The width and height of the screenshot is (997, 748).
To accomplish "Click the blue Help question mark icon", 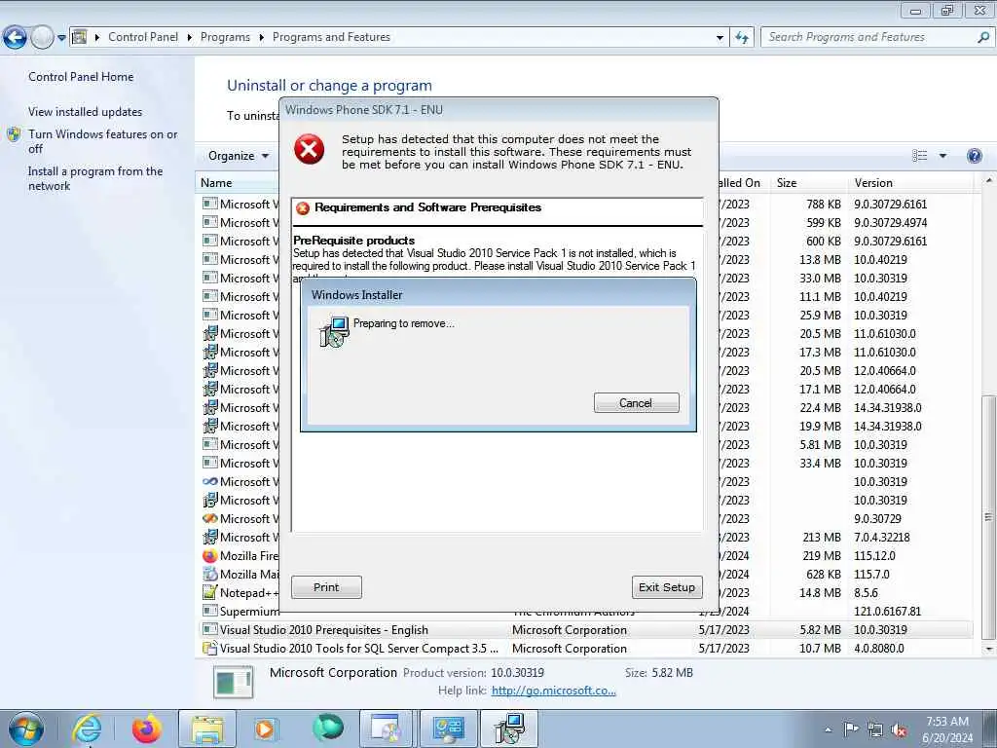I will click(974, 156).
